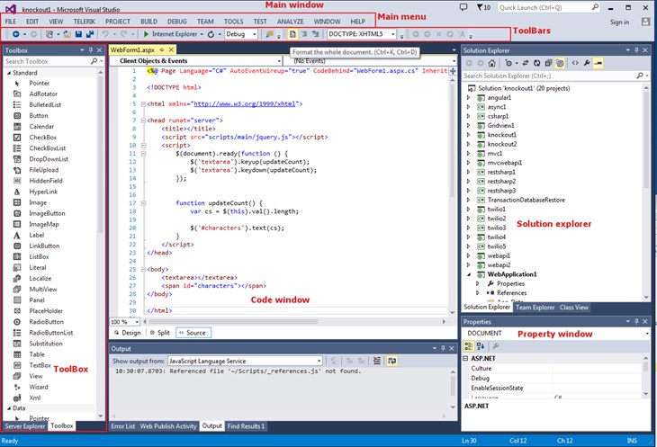Click the Toolbox vertical scrollbar
The image size is (657, 447).
point(100,155)
